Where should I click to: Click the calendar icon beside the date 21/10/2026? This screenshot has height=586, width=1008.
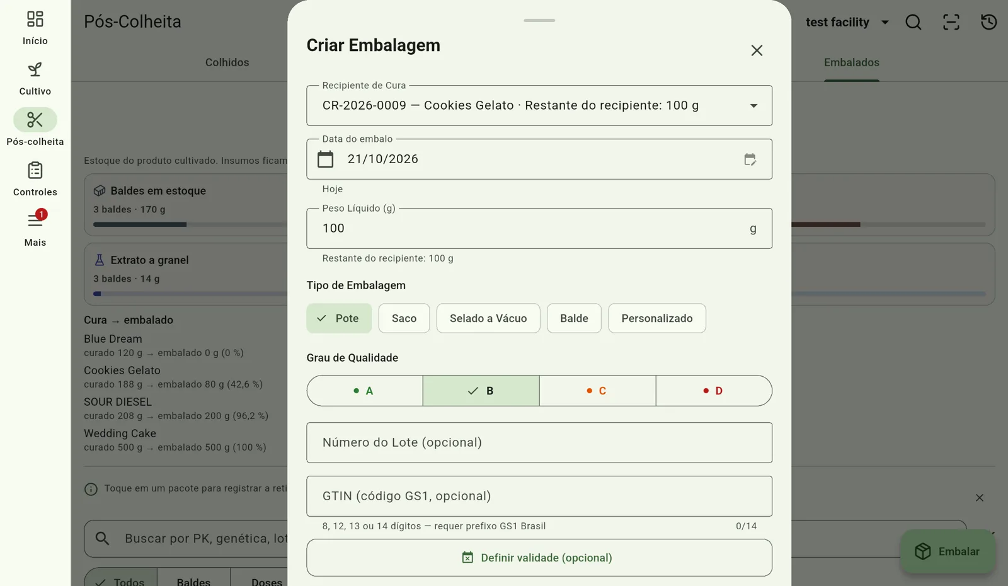pyautogui.click(x=325, y=159)
